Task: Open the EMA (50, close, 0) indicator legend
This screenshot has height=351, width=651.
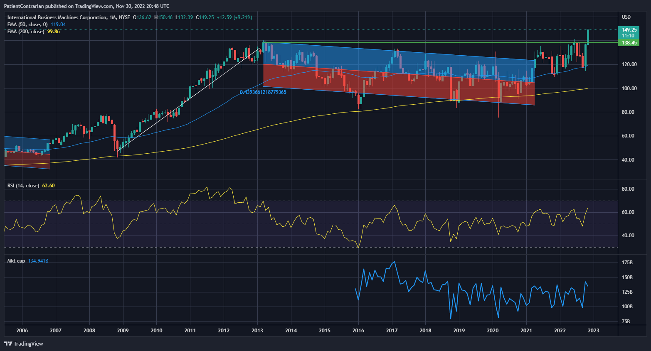Action: point(27,25)
